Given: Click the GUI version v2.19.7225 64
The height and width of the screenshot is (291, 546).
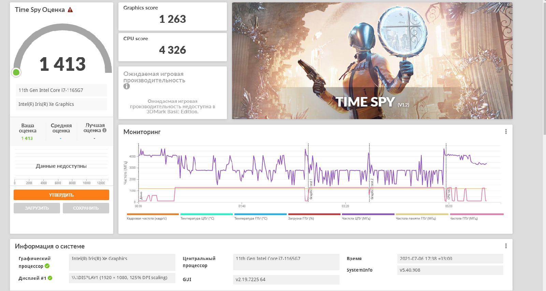Looking at the screenshot, I should click(x=286, y=279).
